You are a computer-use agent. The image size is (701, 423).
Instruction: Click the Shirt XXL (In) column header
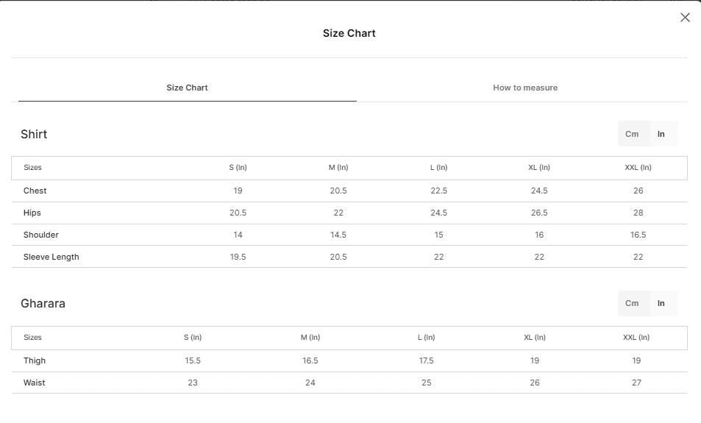(638, 167)
